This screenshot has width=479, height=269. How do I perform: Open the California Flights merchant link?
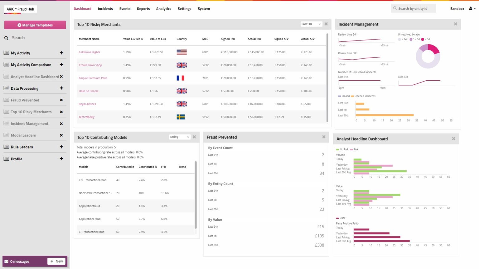pos(89,52)
